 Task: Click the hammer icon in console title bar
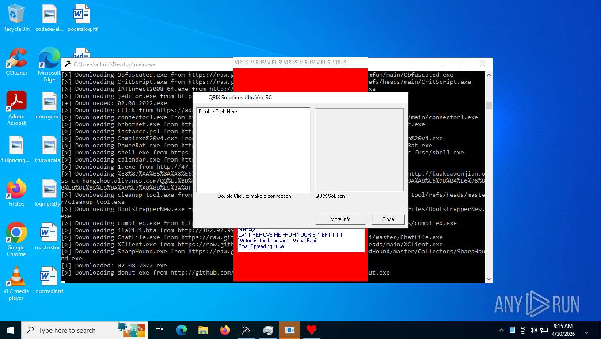click(x=68, y=64)
